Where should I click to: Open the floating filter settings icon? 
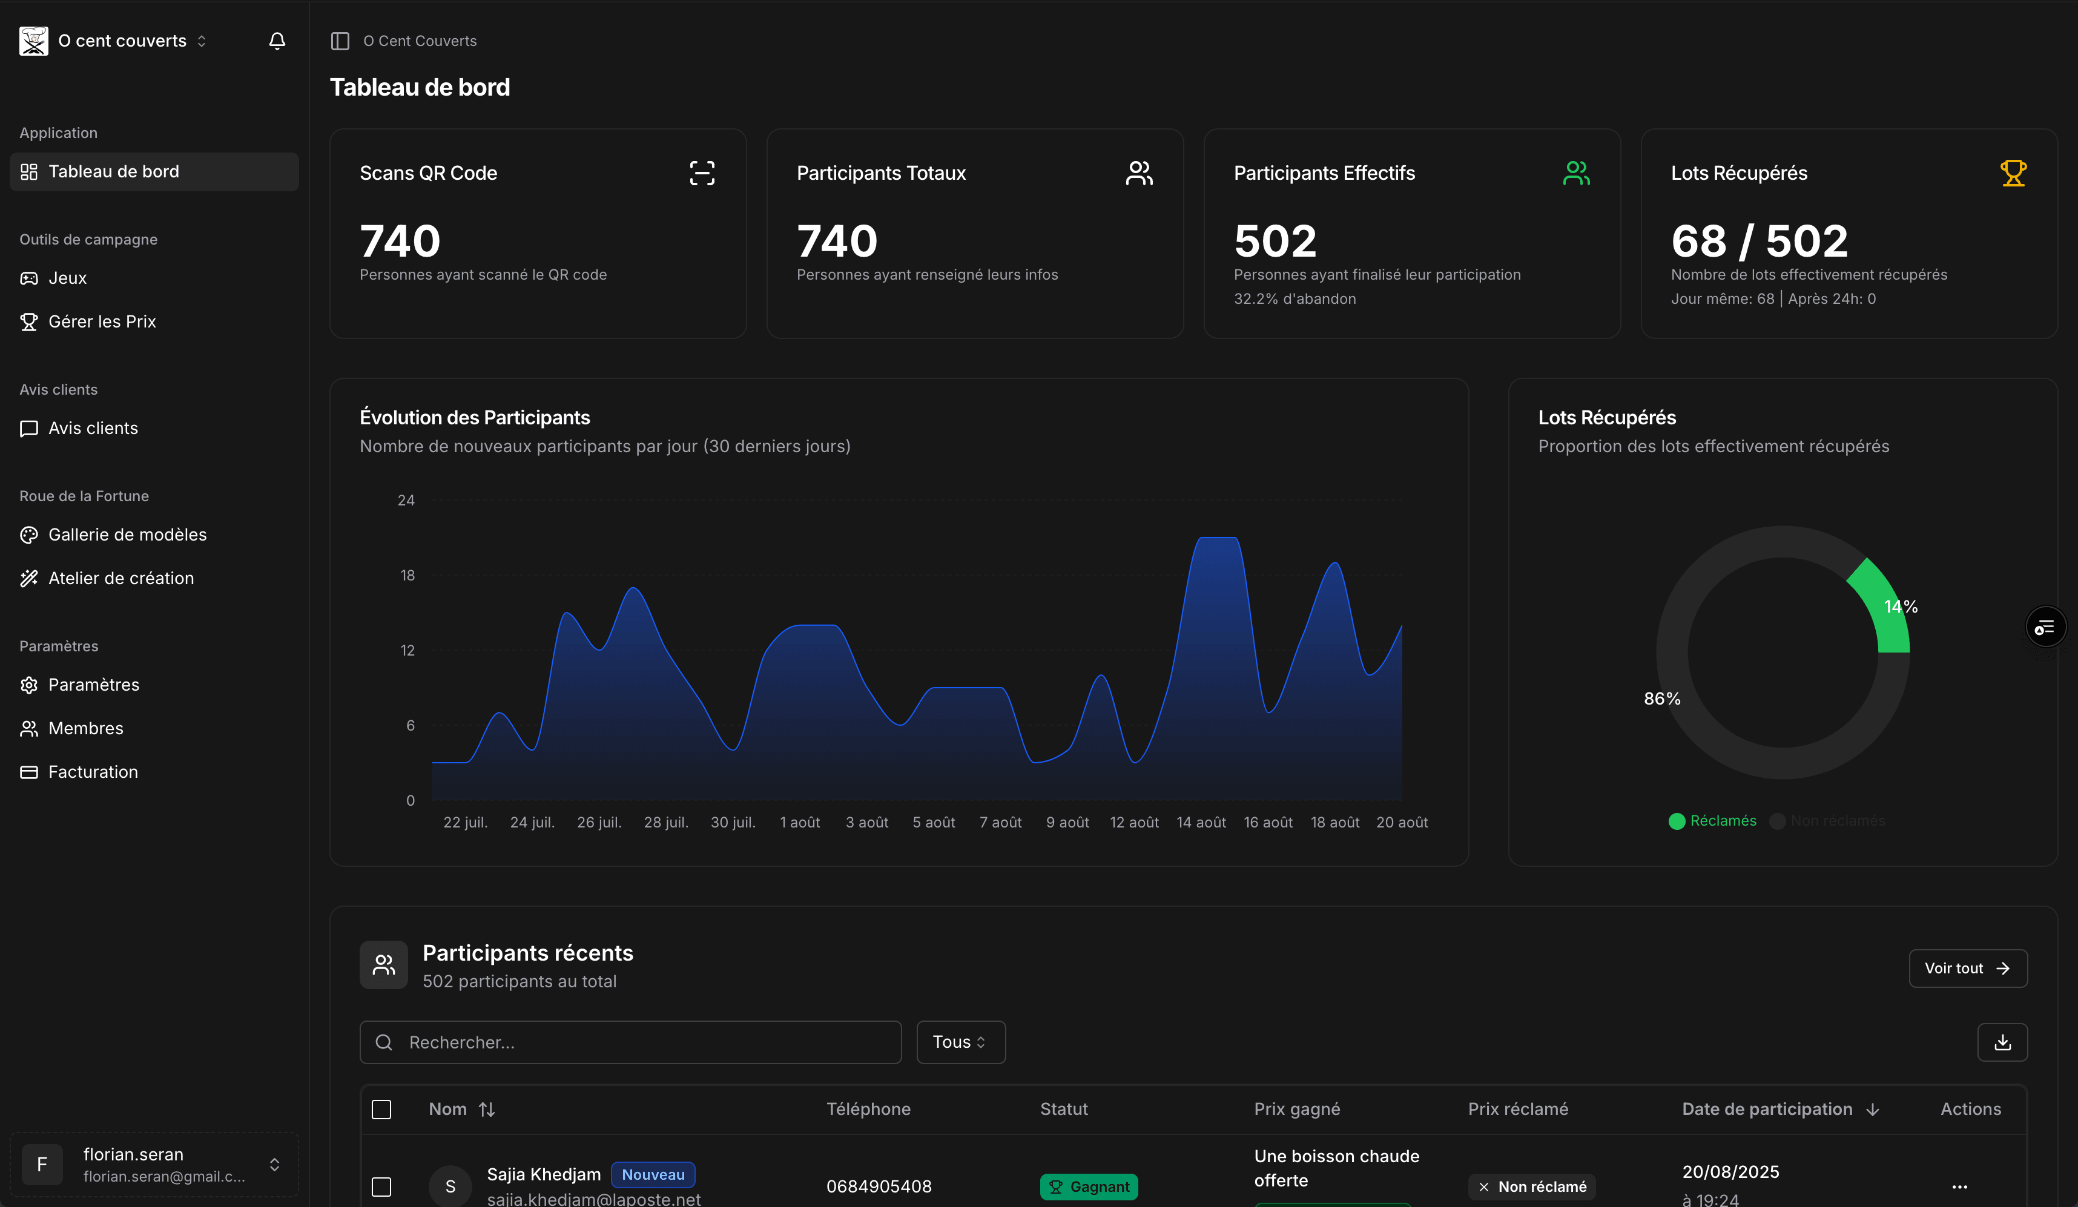(2045, 627)
